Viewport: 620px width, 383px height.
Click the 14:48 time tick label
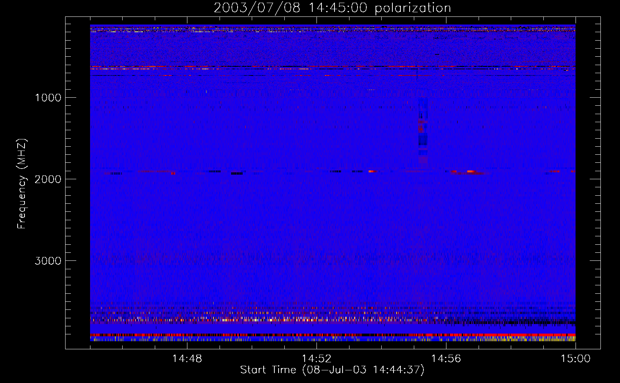point(187,359)
